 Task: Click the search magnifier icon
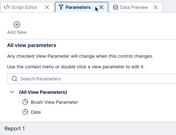[x=14, y=79]
